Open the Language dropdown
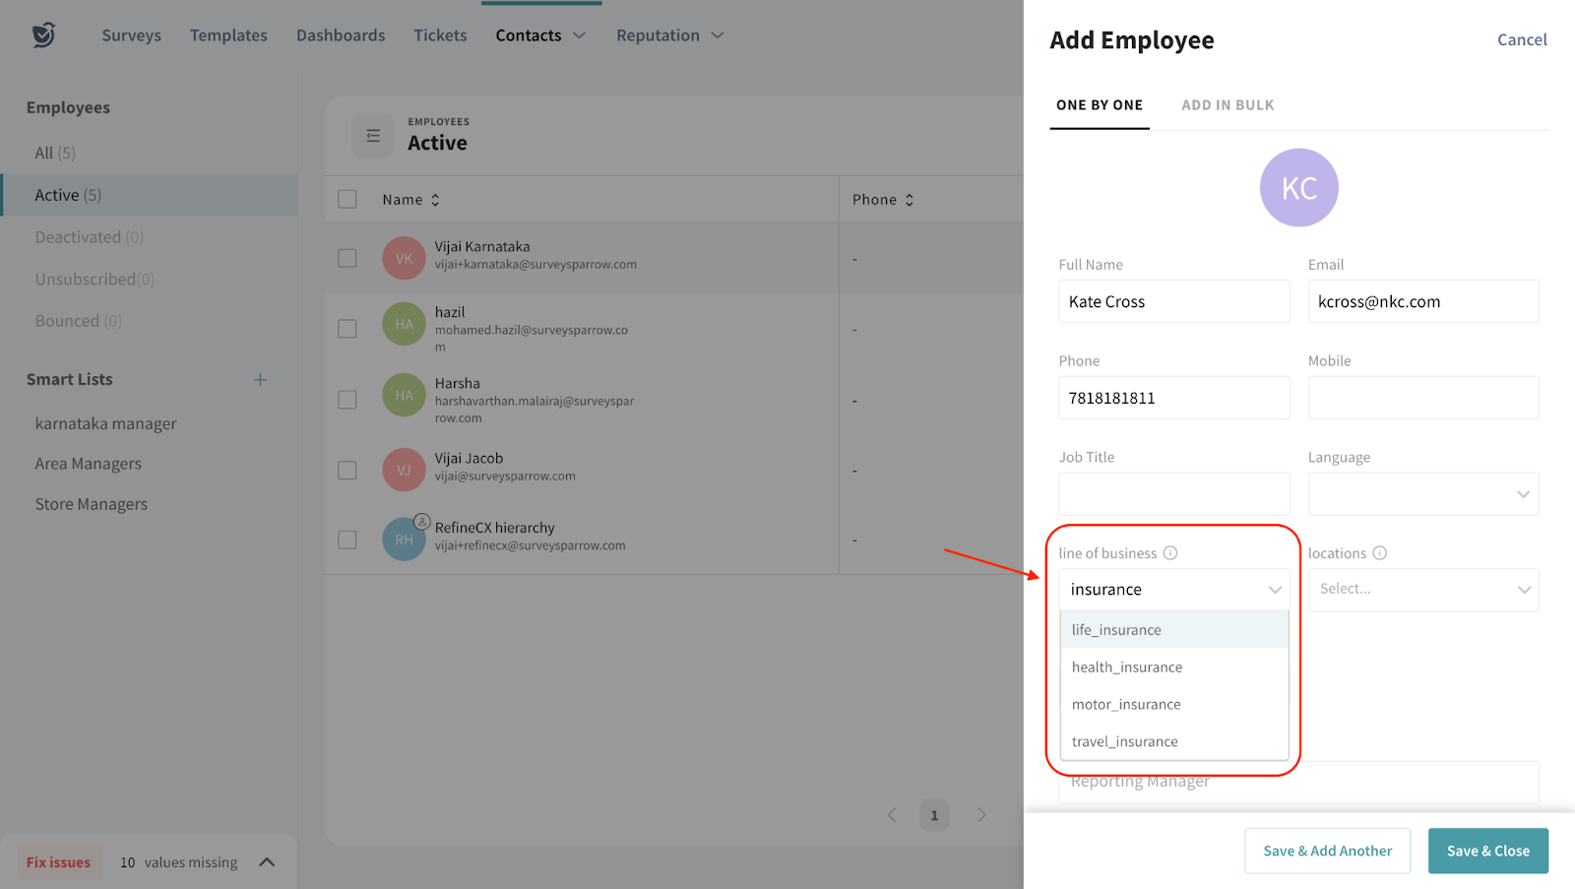Viewport: 1575px width, 889px height. pyautogui.click(x=1422, y=494)
